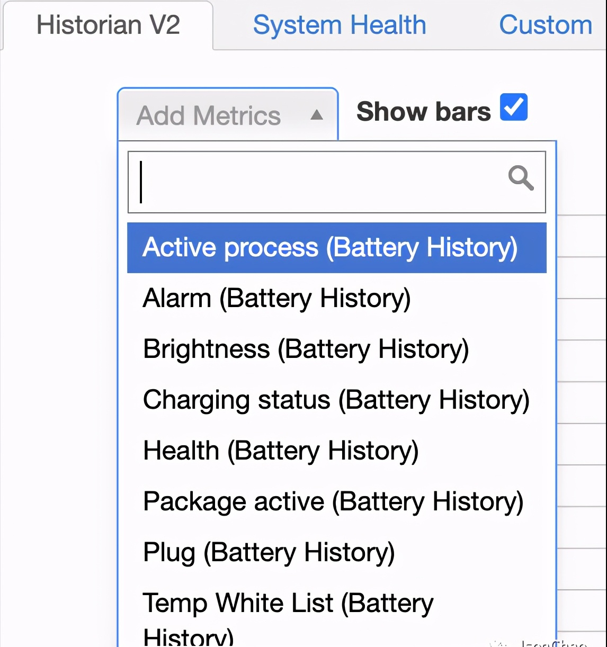
Task: Add Health (Battery History) metric
Action: pos(281,451)
